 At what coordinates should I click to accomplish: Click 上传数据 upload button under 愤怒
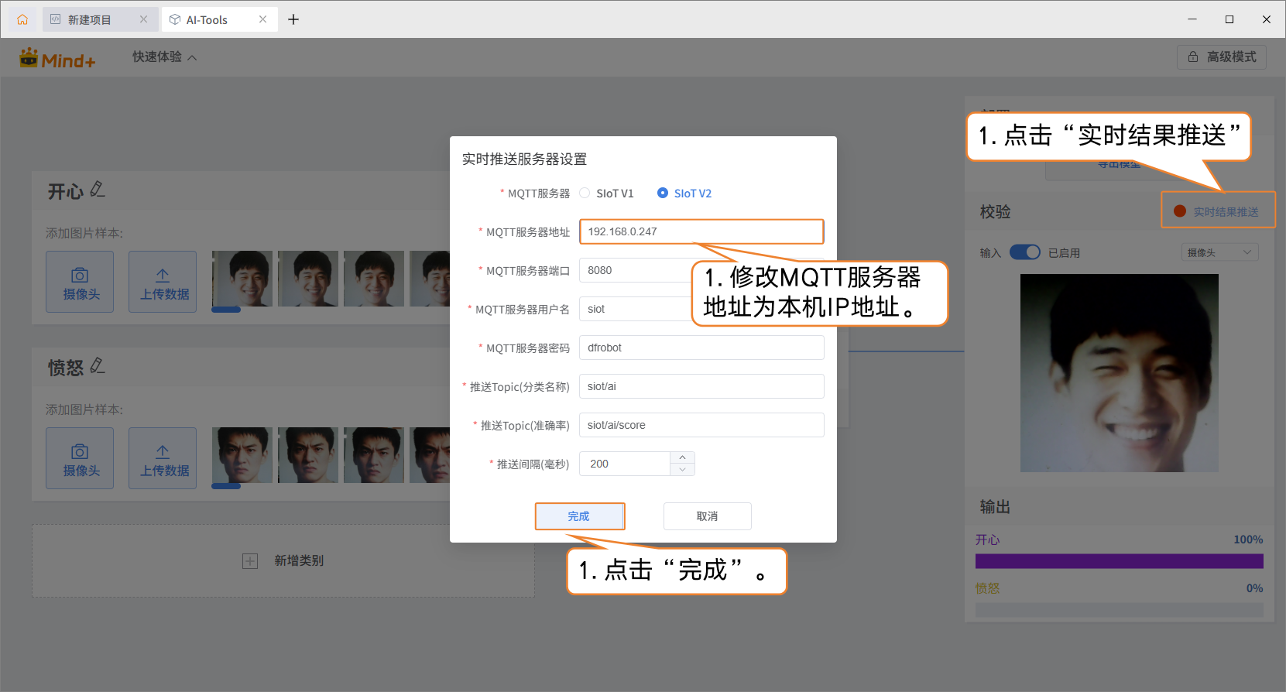tap(163, 458)
